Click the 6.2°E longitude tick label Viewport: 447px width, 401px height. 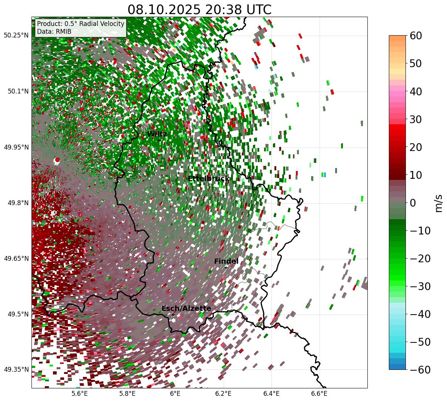(x=223, y=394)
